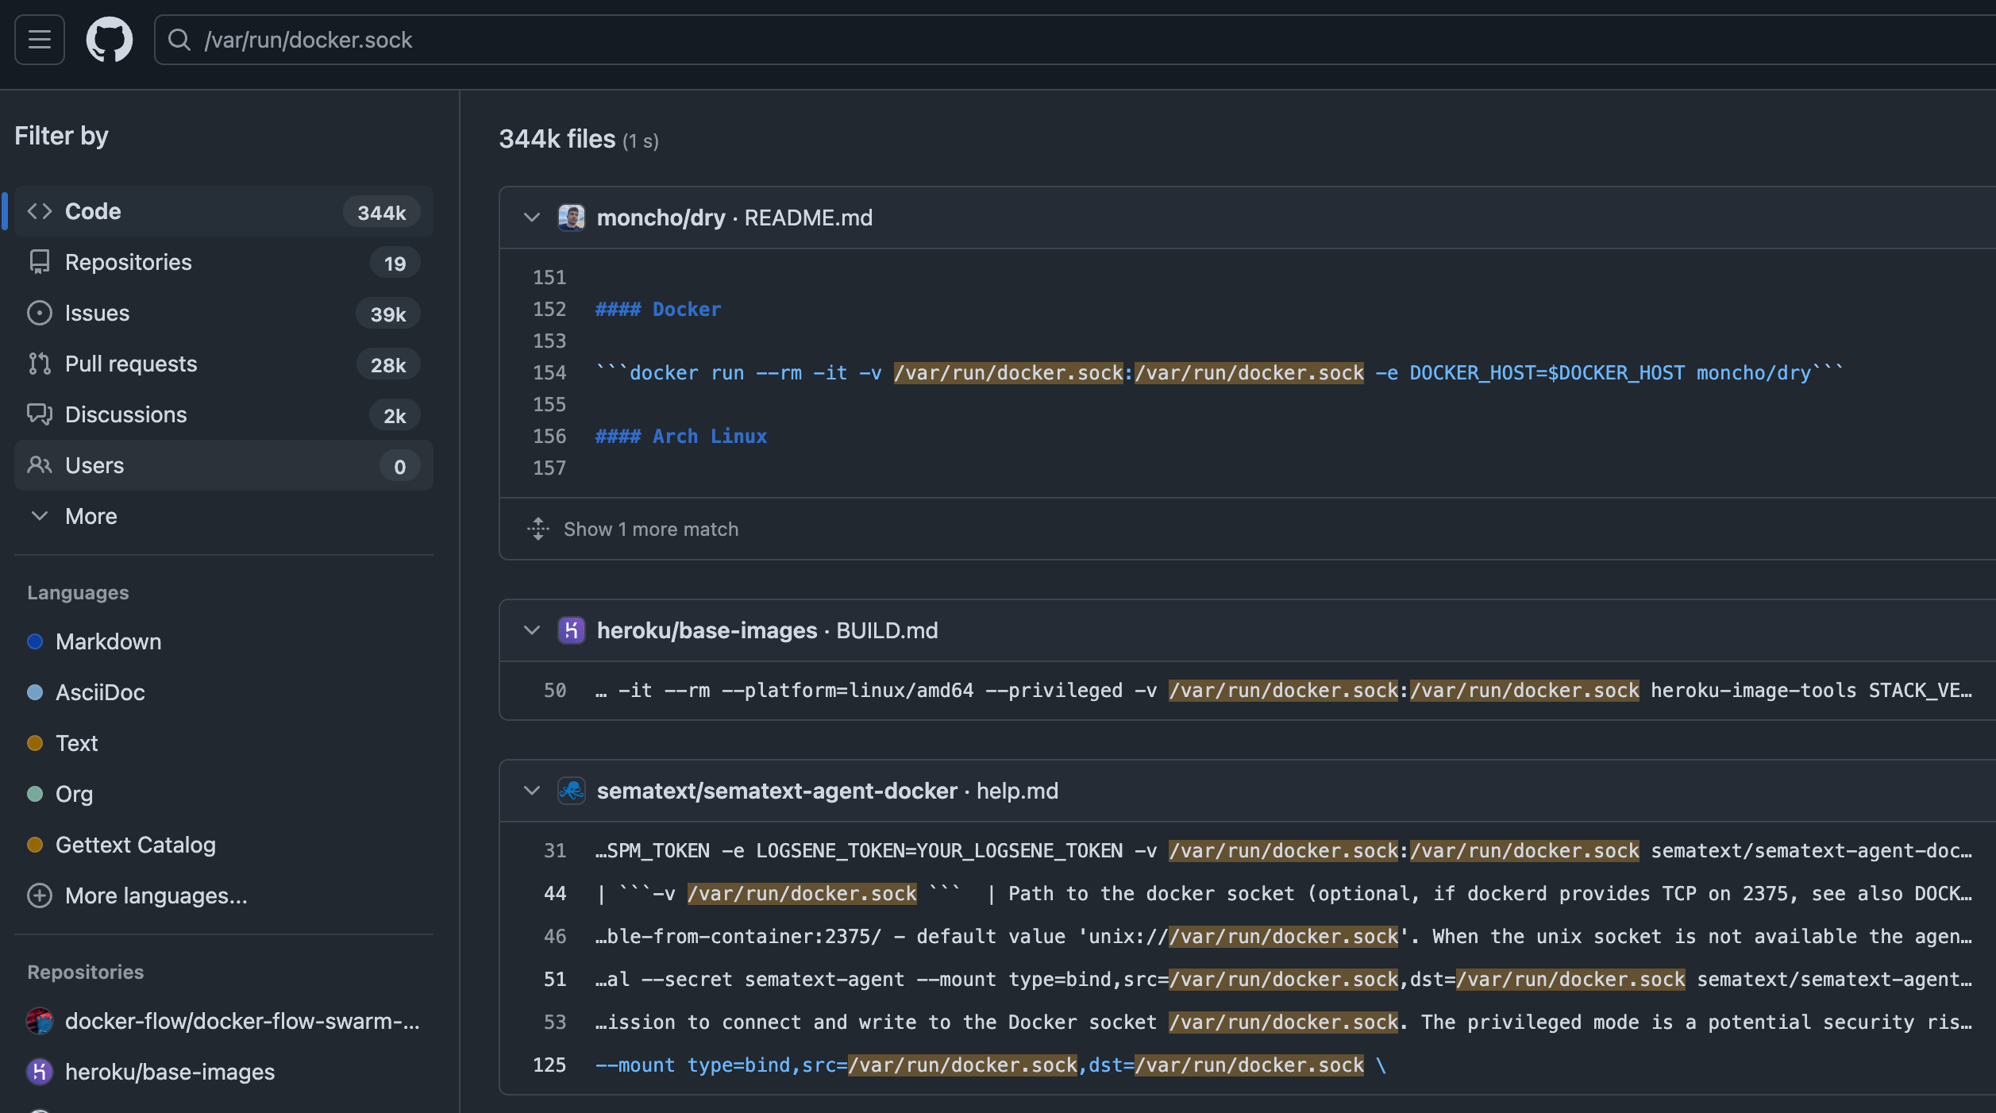Open line 125 in sematext help.md

point(549,1065)
